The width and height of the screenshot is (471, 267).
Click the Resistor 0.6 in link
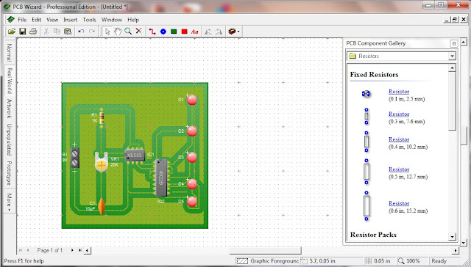[399, 203]
